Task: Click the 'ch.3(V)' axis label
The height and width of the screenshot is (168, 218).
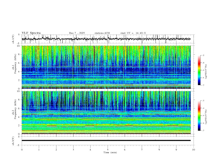Action: click(13, 141)
